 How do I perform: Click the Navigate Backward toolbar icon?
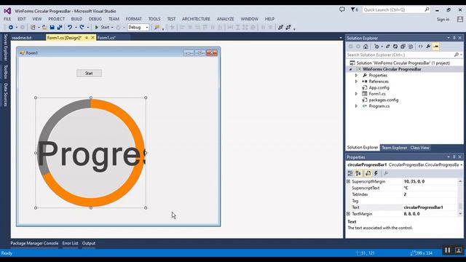click(11, 28)
